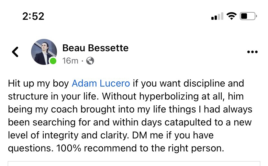Click the globe public audience icon
This screenshot has width=268, height=166.
click(90, 61)
